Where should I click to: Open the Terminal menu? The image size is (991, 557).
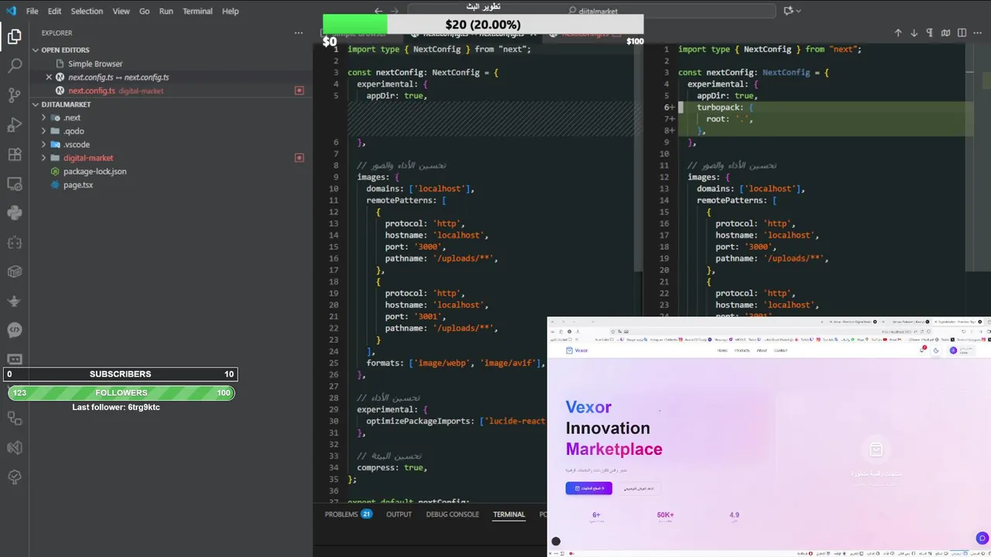click(x=197, y=11)
